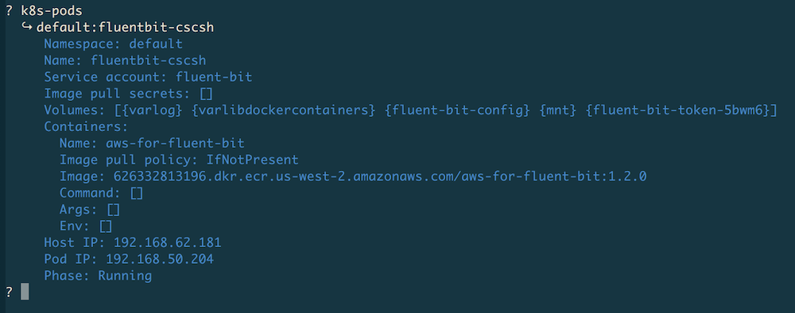795x313 pixels.
Task: Click the Containers: section heading
Action: coord(86,126)
